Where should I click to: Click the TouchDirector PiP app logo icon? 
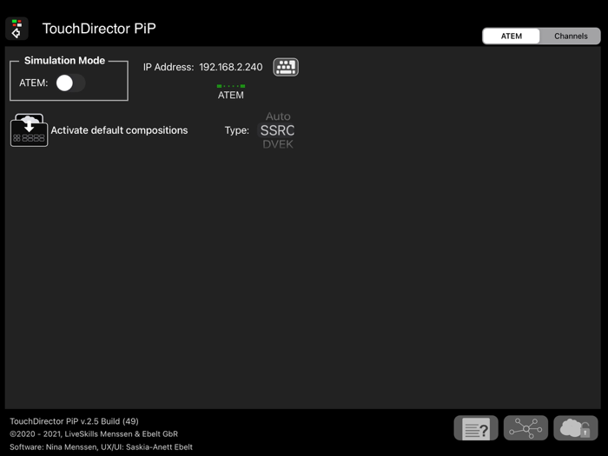[17, 29]
